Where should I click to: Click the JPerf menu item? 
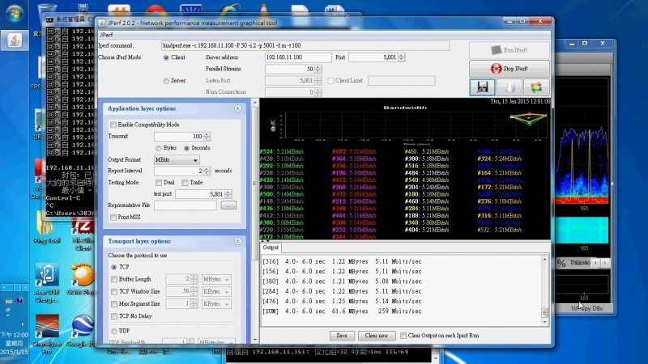[x=106, y=35]
